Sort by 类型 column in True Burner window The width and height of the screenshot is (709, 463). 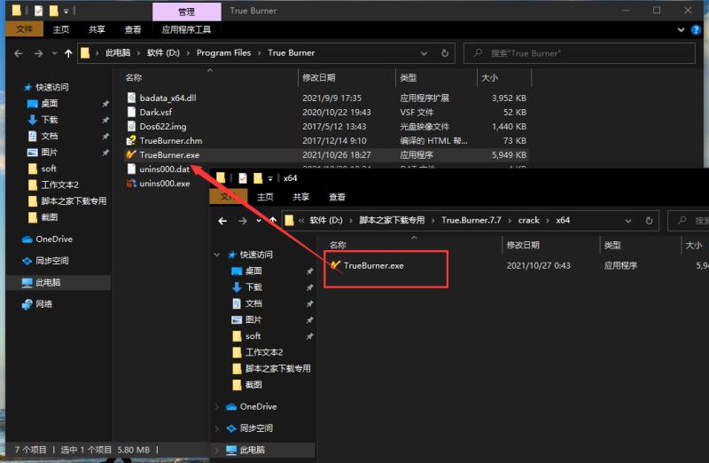(408, 78)
